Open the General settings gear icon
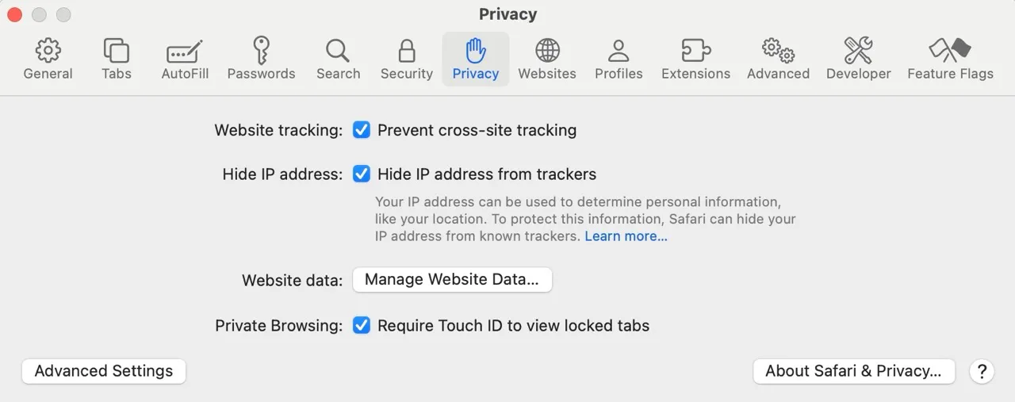The height and width of the screenshot is (402, 1015). click(x=48, y=51)
